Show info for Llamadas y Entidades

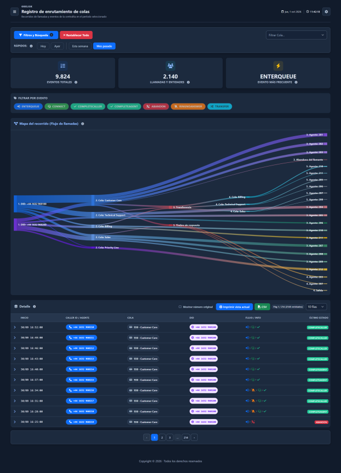(188, 82)
